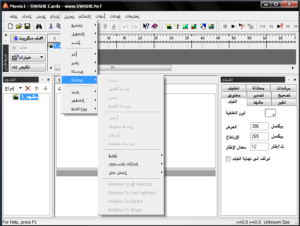Click the red X delete icon in outline panel
Image resolution: width=300 pixels, height=226 pixels.
pos(28,88)
